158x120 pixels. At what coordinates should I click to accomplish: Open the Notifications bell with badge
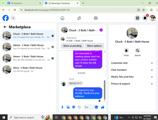click(145, 18)
